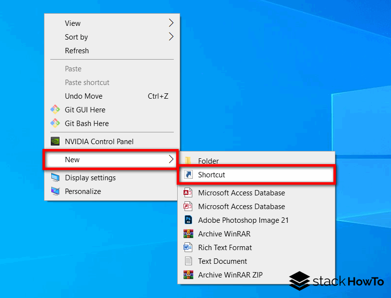Click the Text Document icon

[188, 261]
